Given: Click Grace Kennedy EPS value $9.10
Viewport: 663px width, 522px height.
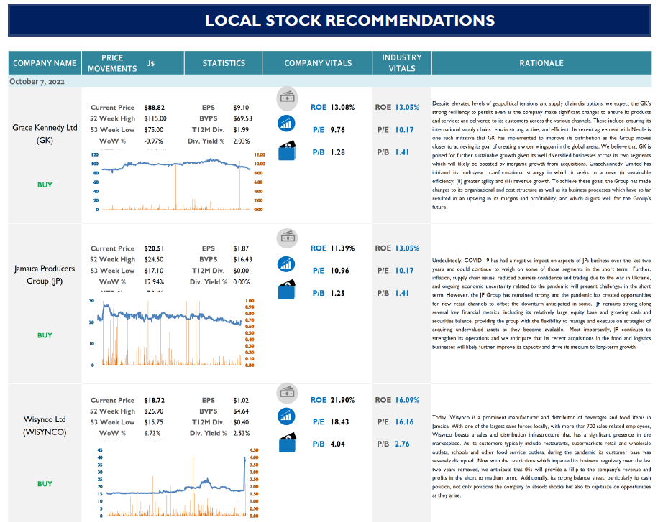Looking at the screenshot, I should (241, 108).
